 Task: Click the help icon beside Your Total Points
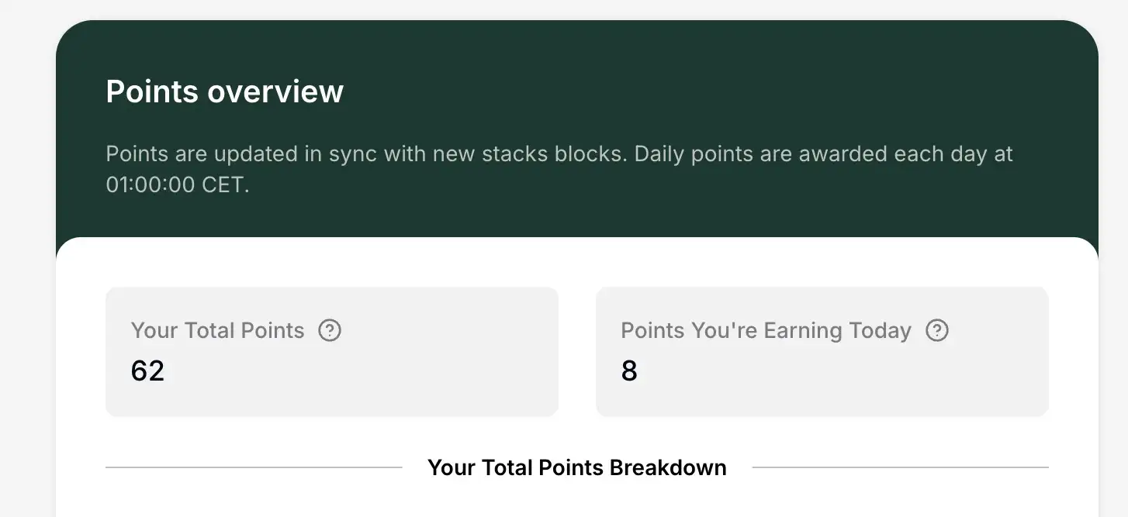(x=330, y=331)
